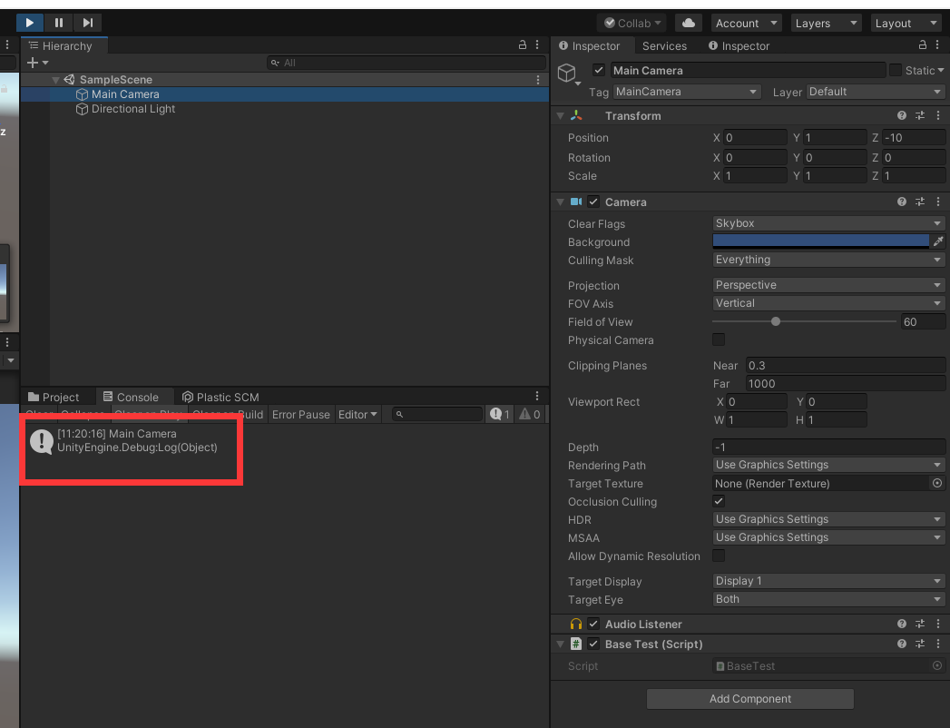
Task: Collapse the SampleScene tree arrow
Action: click(x=55, y=79)
